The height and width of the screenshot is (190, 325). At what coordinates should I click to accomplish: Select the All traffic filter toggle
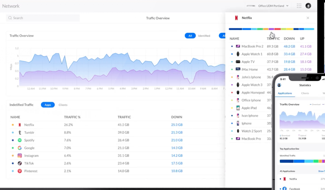190,36
